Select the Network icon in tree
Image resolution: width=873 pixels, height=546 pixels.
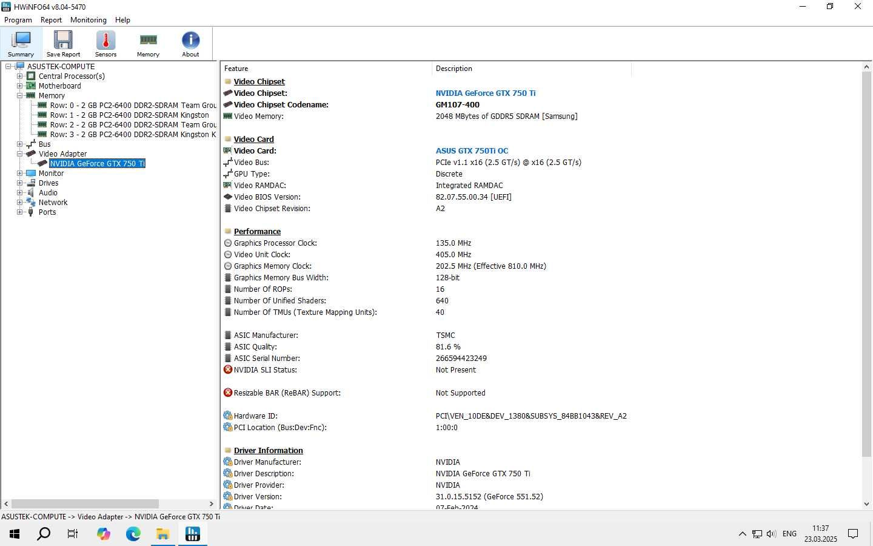[x=31, y=203]
